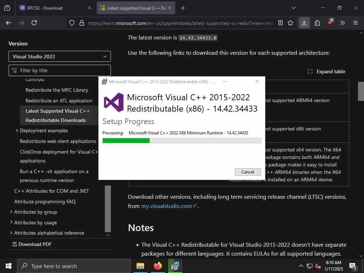
Task: Click the uBlock Origin extension icon
Action: (330, 22)
